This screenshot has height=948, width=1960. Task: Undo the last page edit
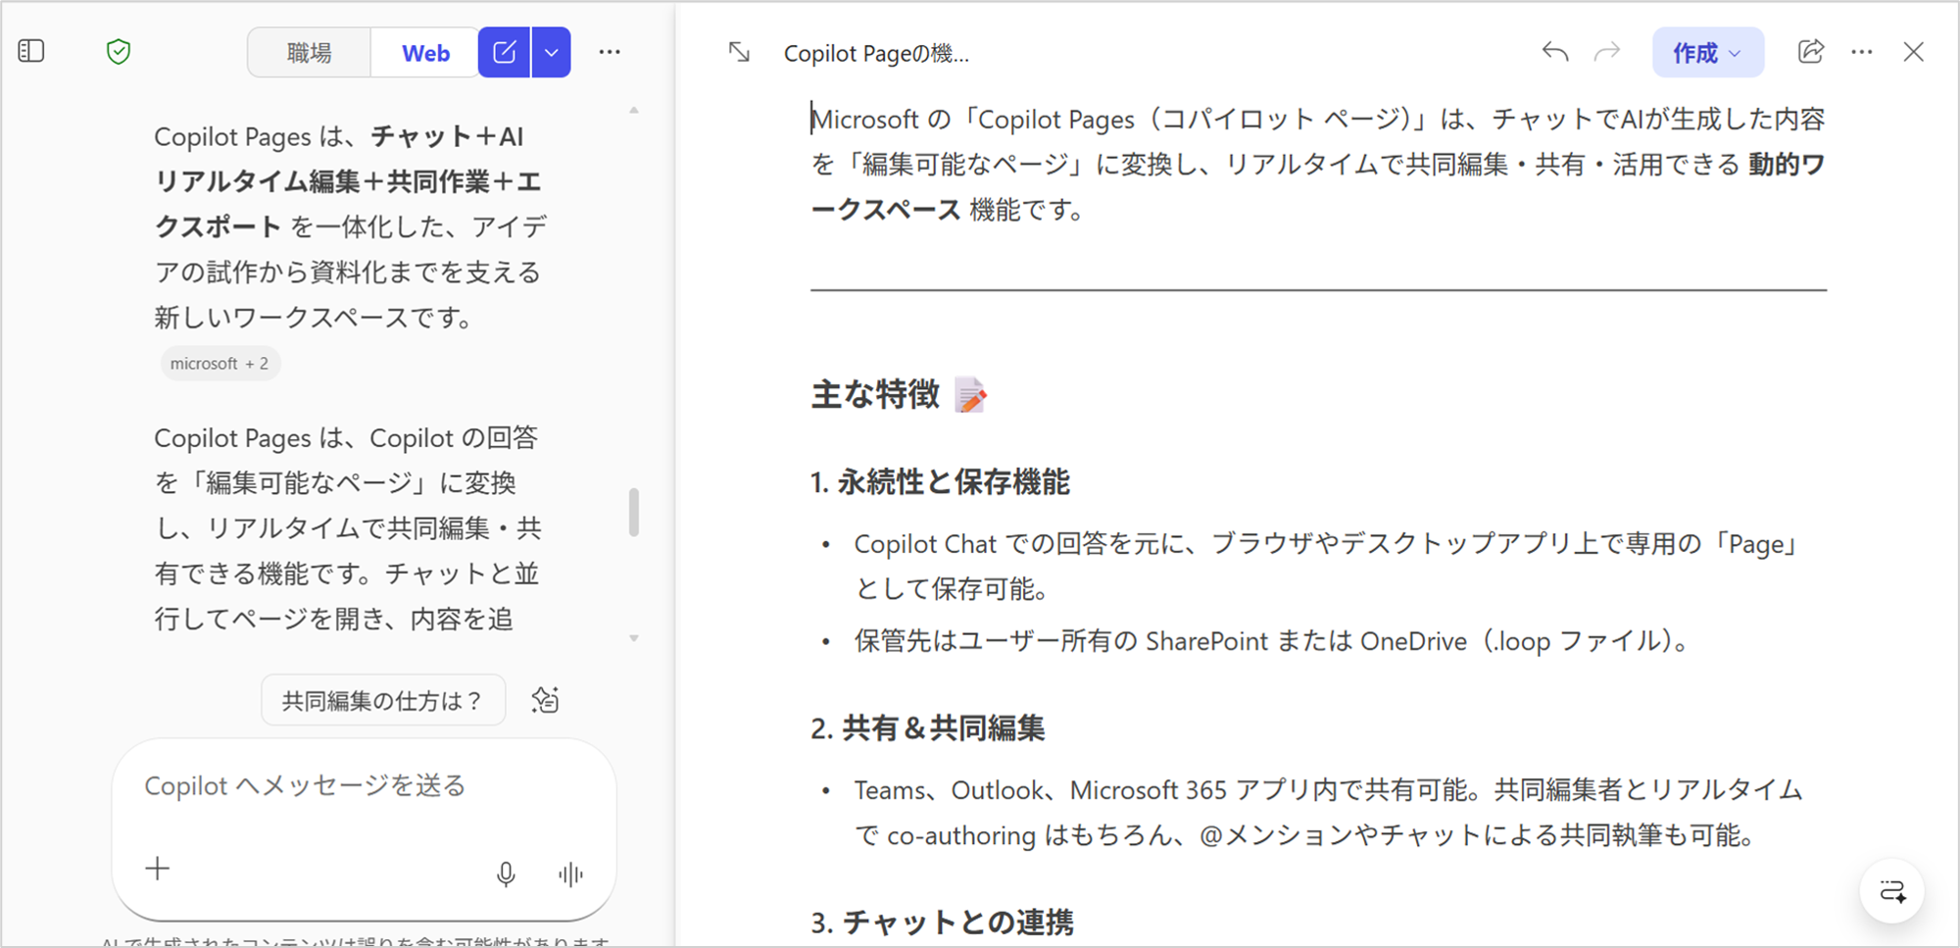tap(1554, 52)
